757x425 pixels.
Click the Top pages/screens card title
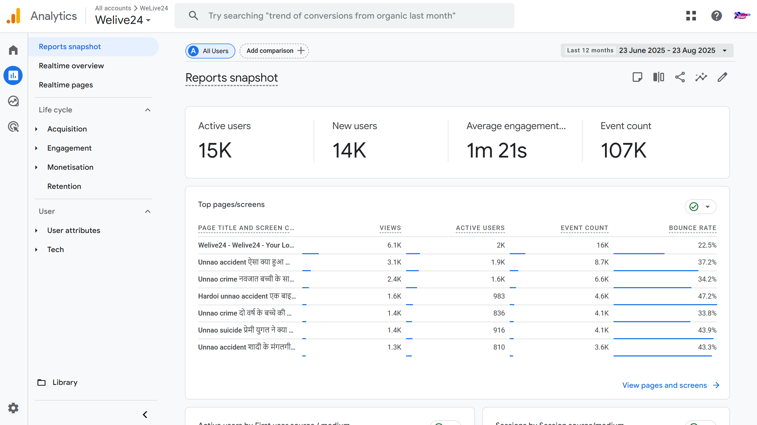231,205
